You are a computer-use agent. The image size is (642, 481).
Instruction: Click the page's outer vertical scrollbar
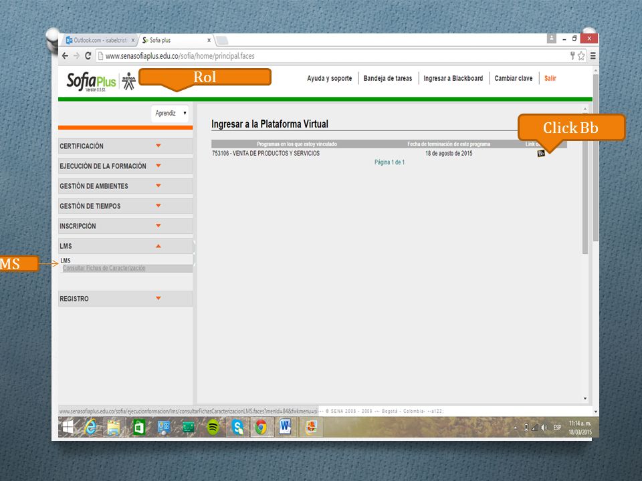coord(596,158)
